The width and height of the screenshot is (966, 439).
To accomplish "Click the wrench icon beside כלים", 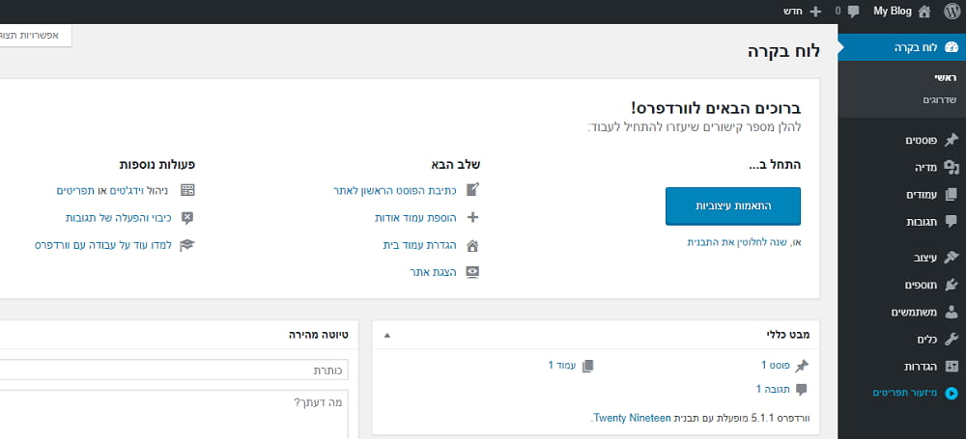I will [952, 340].
